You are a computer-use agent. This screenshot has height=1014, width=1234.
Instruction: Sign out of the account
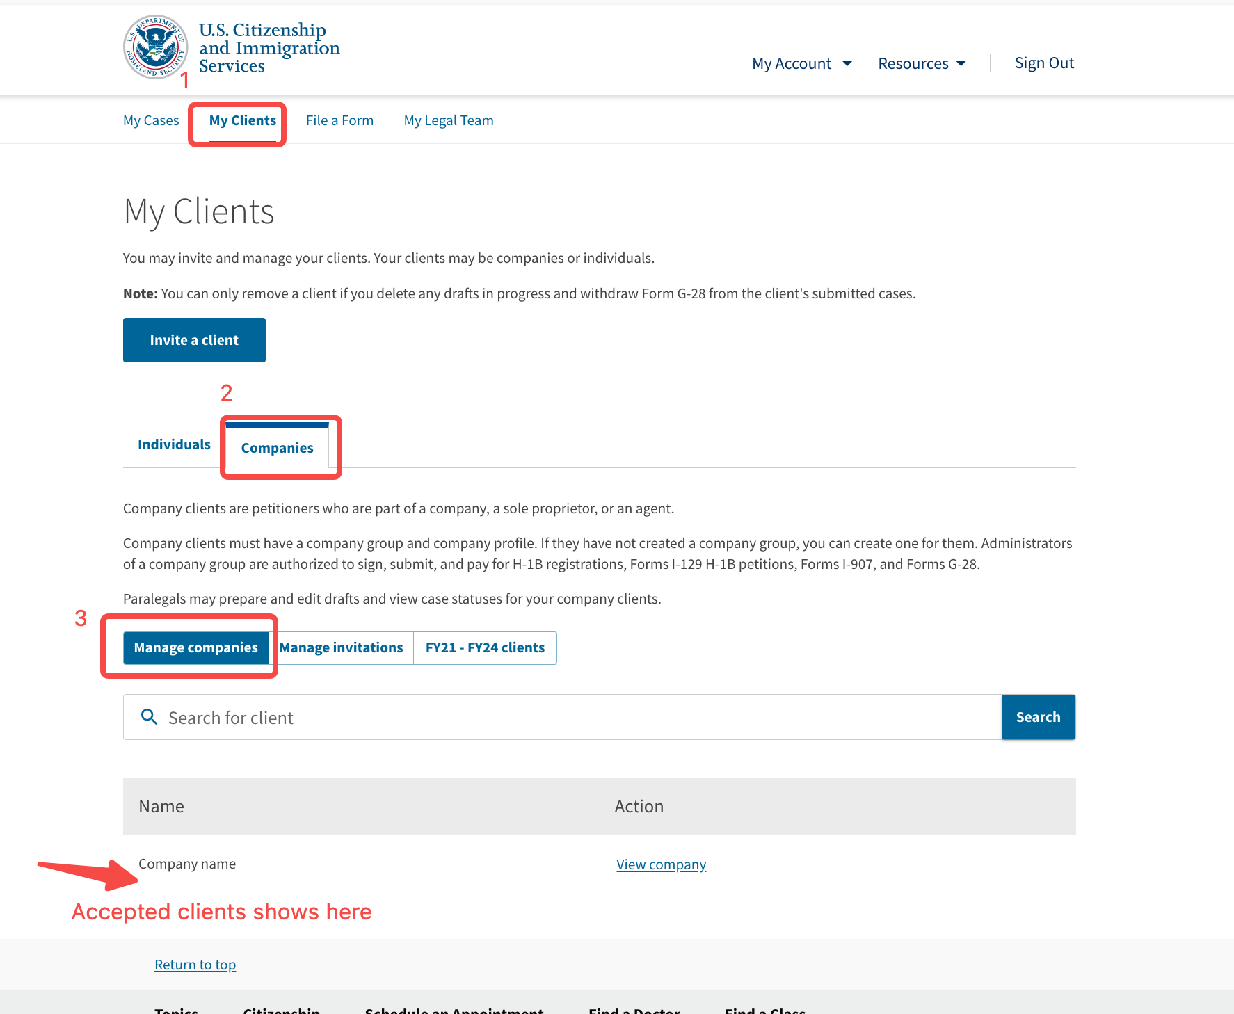tap(1043, 63)
